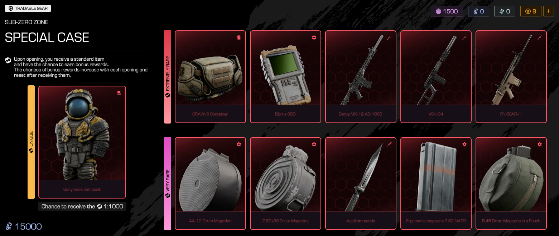559x236 pixels.
Task: Open the Ergonomic magazine 7.62 NATO card
Action: click(436, 184)
